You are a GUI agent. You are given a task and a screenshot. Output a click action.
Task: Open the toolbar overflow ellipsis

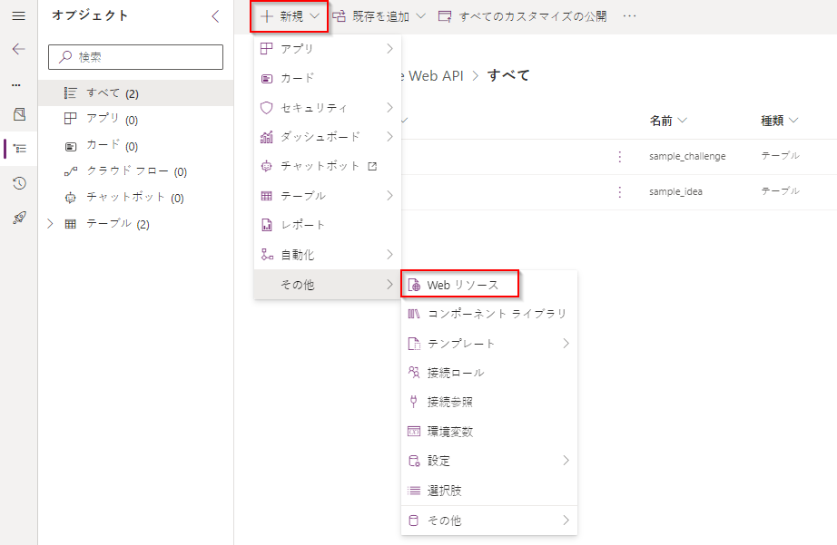(629, 16)
